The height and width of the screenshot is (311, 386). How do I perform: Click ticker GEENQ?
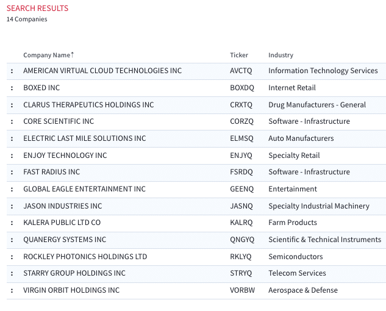[241, 189]
